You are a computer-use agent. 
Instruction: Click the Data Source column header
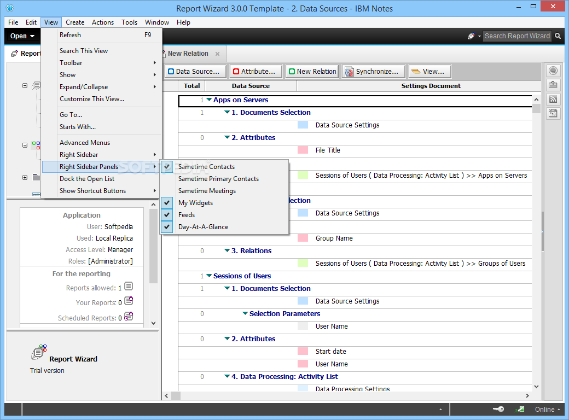251,86
